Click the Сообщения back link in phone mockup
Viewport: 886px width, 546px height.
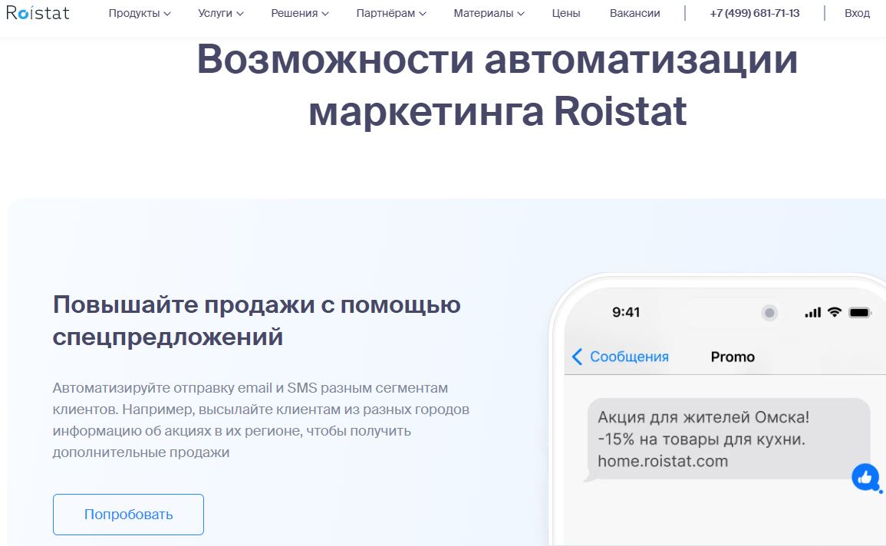pos(629,357)
